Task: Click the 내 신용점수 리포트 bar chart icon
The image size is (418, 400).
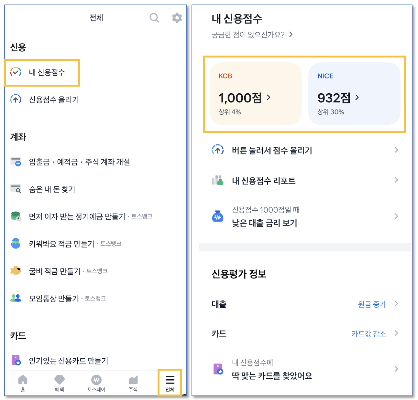Action: point(218,180)
